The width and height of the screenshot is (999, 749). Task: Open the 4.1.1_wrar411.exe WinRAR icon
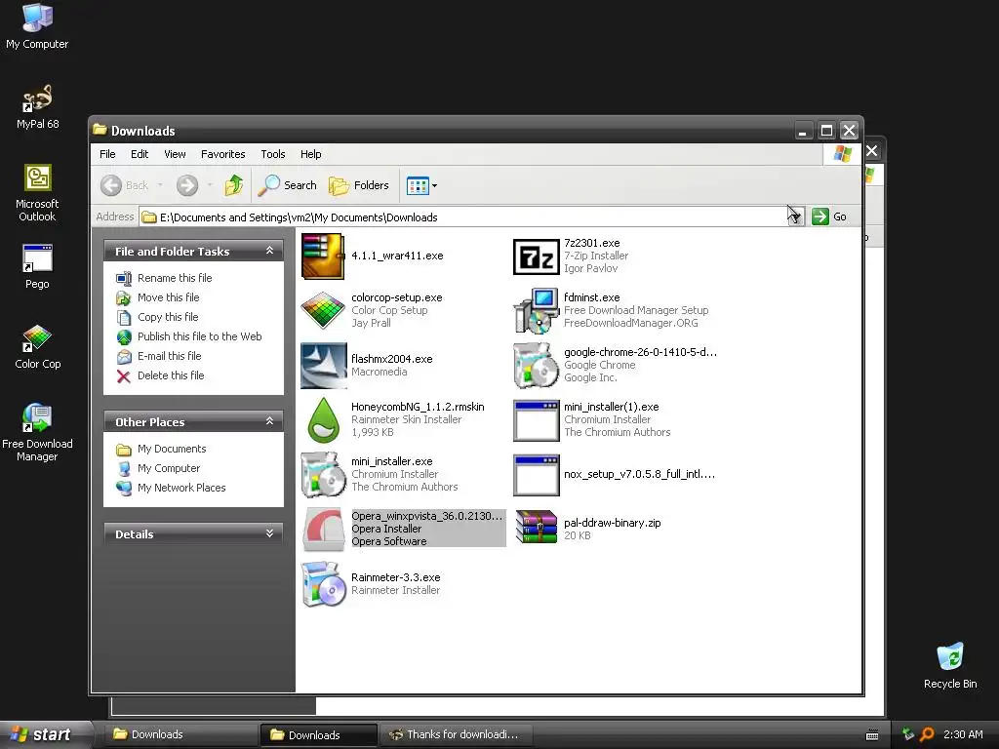pos(323,256)
